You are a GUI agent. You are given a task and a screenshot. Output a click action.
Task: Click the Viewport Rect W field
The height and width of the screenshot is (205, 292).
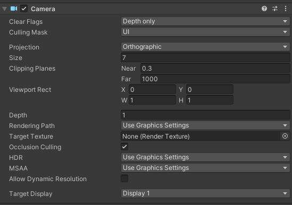[152, 100]
